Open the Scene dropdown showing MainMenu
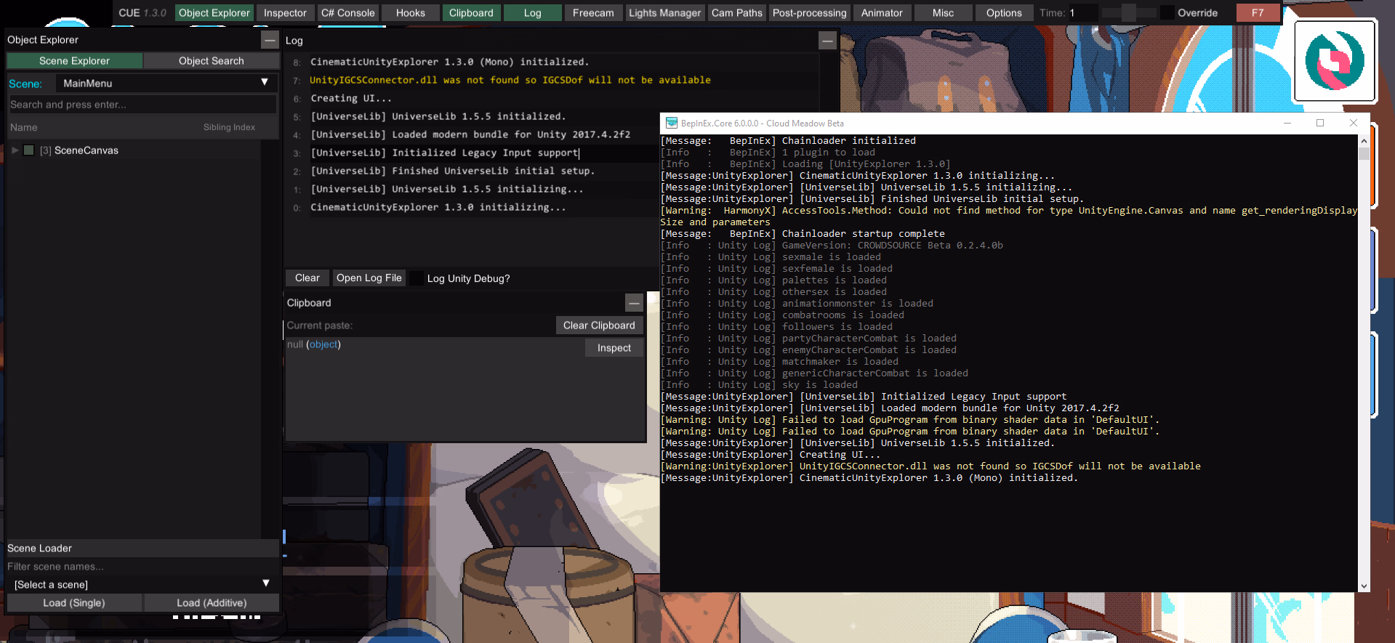The width and height of the screenshot is (1395, 643). click(x=165, y=84)
